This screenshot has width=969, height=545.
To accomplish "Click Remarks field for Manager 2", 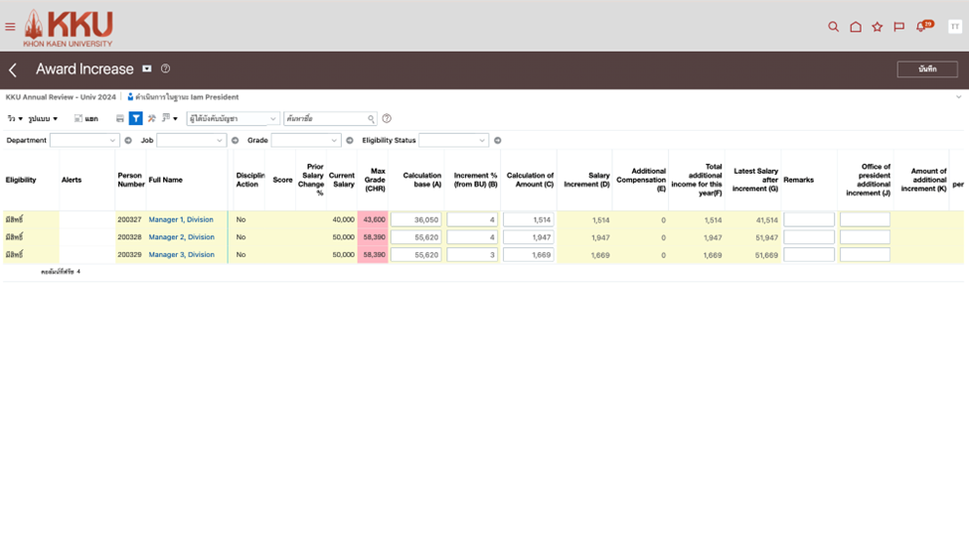I will tap(808, 237).
